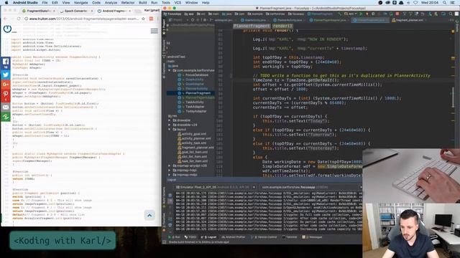Share page via Google Plus sidebar icon
The width and height of the screenshot is (460, 258).
tap(6, 85)
